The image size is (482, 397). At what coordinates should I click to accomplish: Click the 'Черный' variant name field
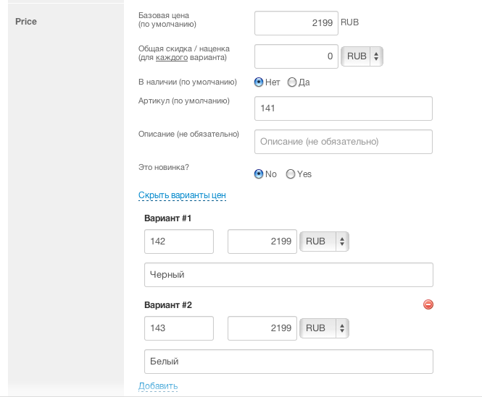[x=288, y=275]
